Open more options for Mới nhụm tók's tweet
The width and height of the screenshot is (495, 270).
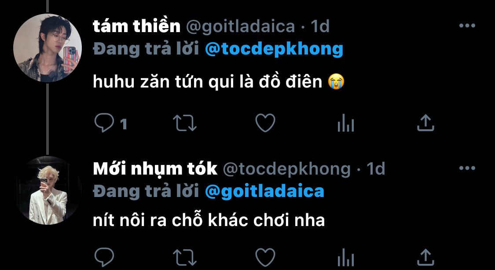click(467, 168)
